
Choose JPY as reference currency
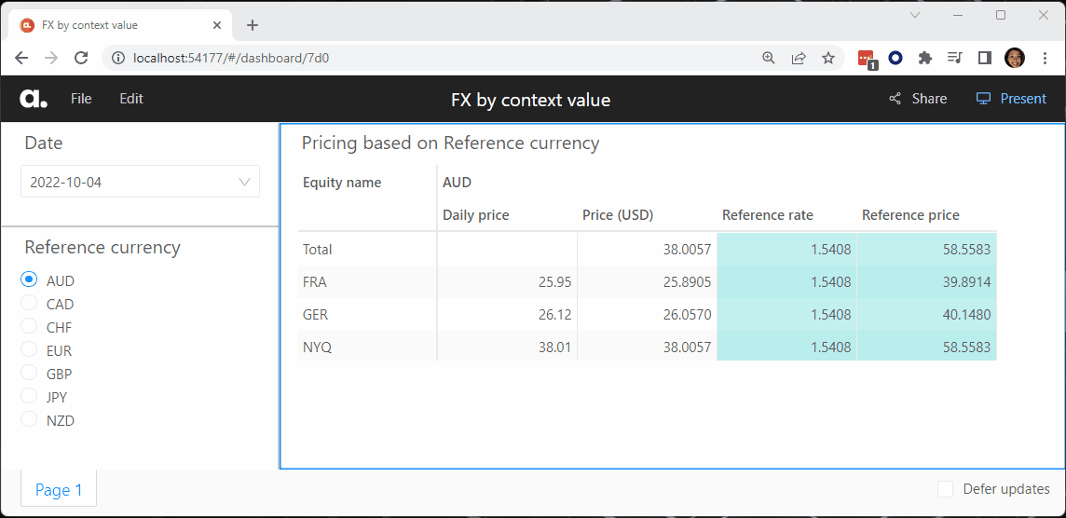29,397
